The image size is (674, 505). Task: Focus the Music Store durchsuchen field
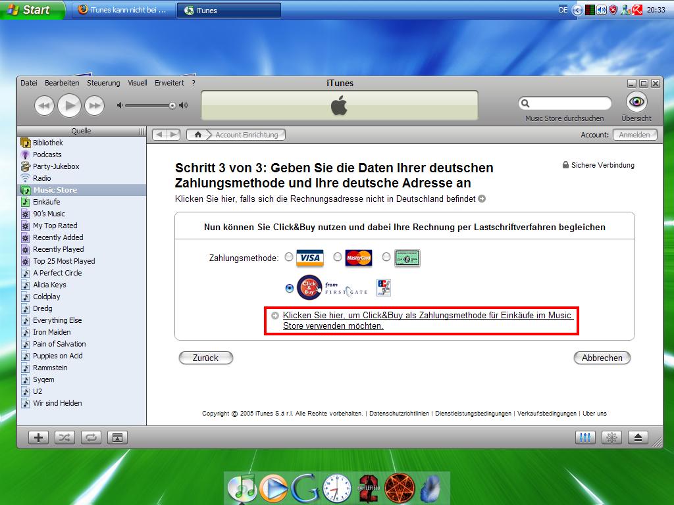pyautogui.click(x=565, y=103)
